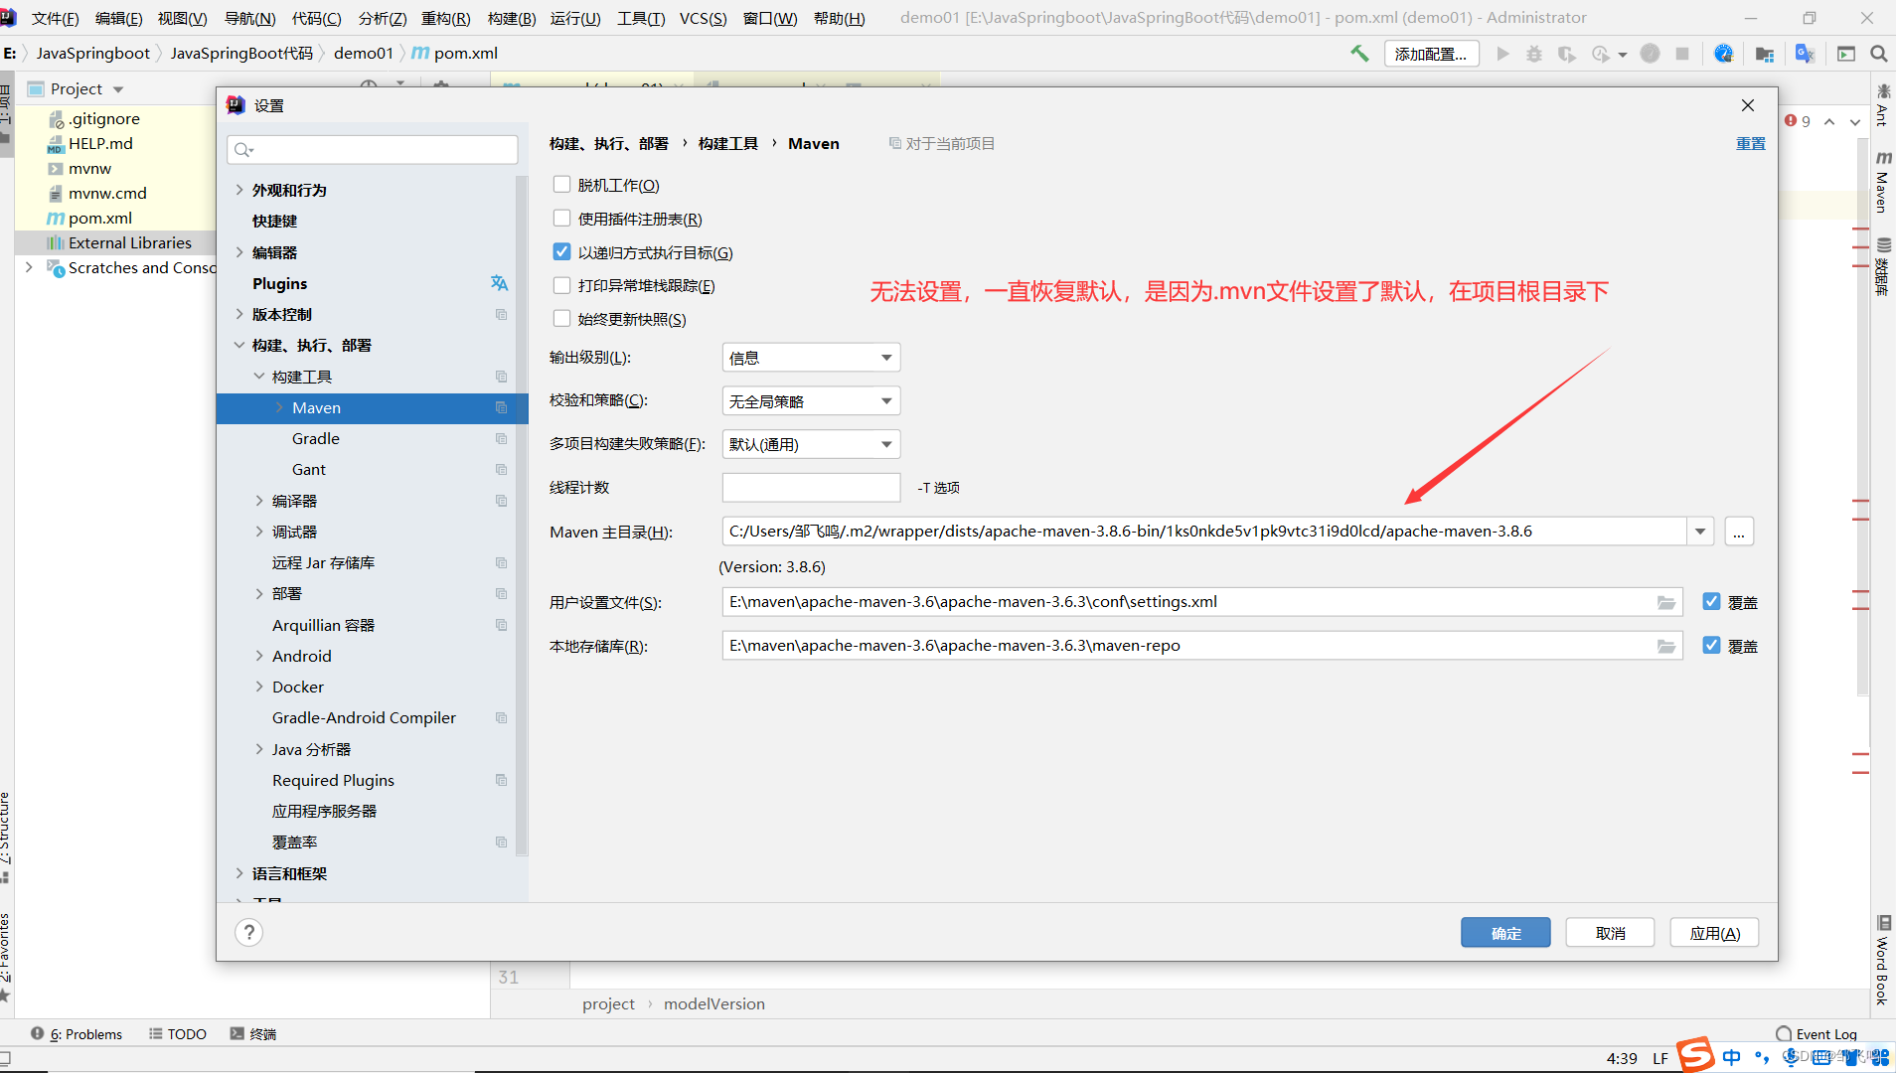Open Ant tool window on right sidebar
The height and width of the screenshot is (1073, 1896).
1883,105
